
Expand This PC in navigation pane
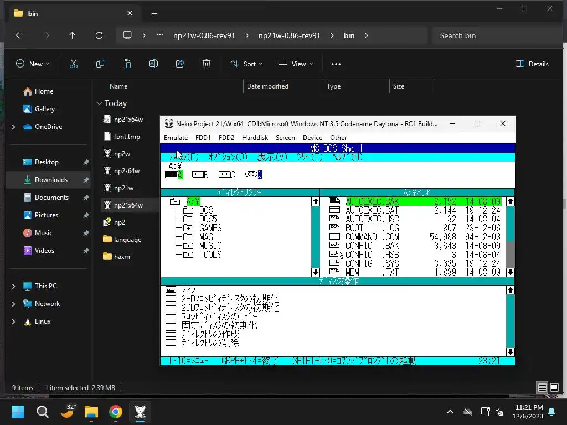(x=14, y=286)
